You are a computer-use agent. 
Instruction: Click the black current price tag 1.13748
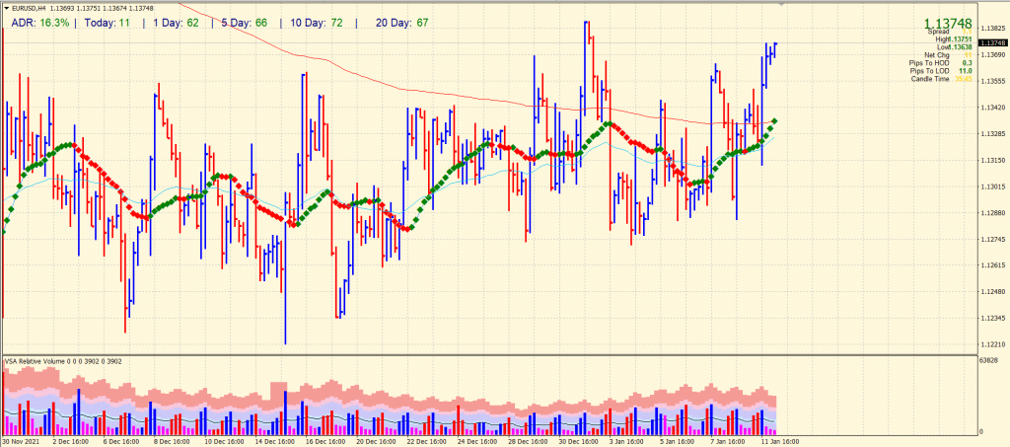[992, 42]
